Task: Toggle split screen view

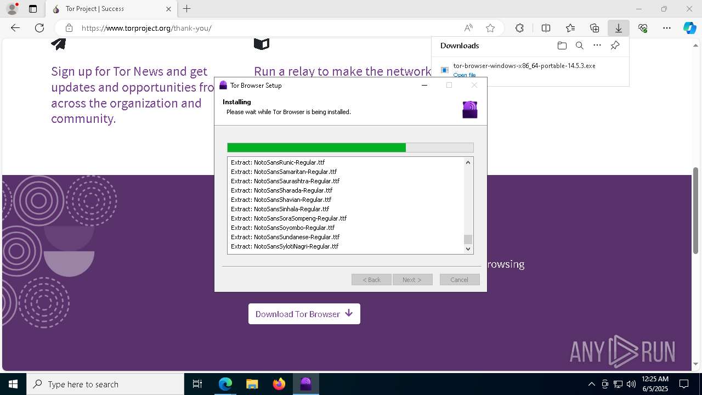Action: pyautogui.click(x=546, y=28)
